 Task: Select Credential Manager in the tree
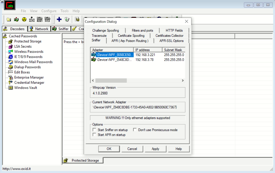click(29, 83)
